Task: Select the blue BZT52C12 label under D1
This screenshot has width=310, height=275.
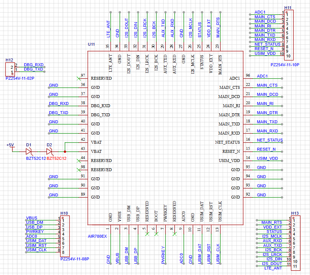Action: (36, 158)
